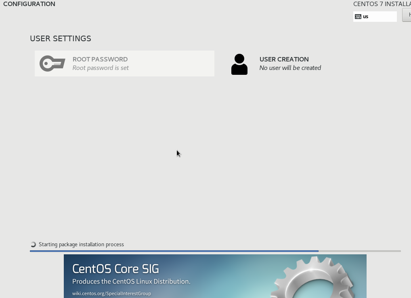Click the installation progress spinner icon
This screenshot has height=298, width=411.
tap(33, 245)
